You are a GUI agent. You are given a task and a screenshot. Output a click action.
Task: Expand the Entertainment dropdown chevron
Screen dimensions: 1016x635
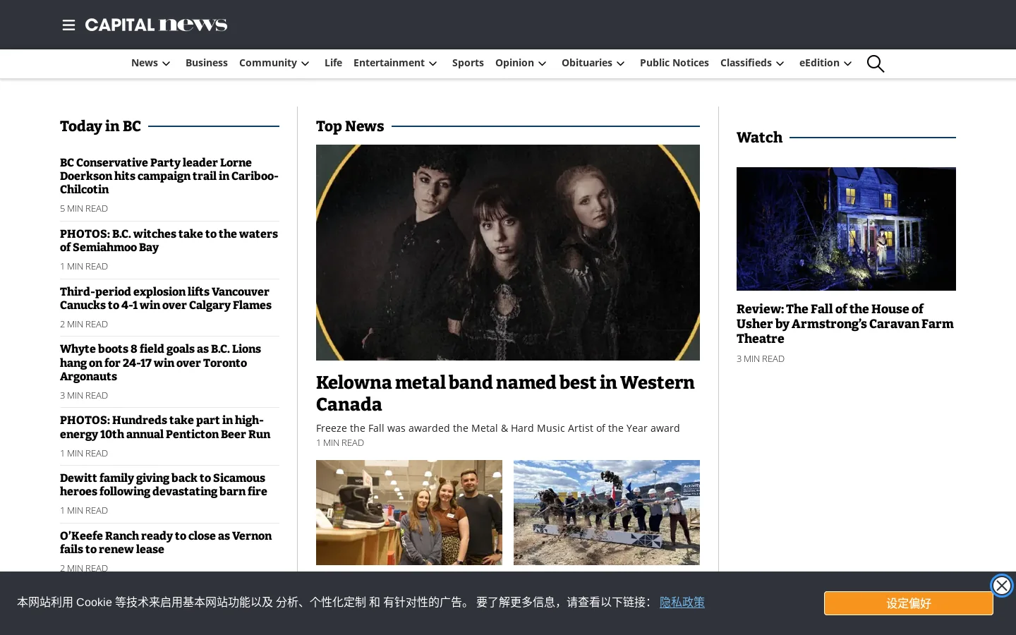(433, 64)
